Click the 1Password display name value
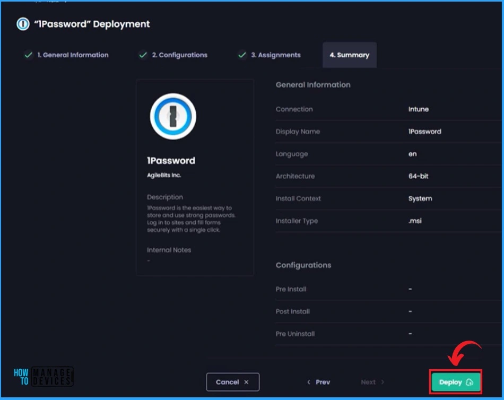The width and height of the screenshot is (504, 400). coord(424,132)
